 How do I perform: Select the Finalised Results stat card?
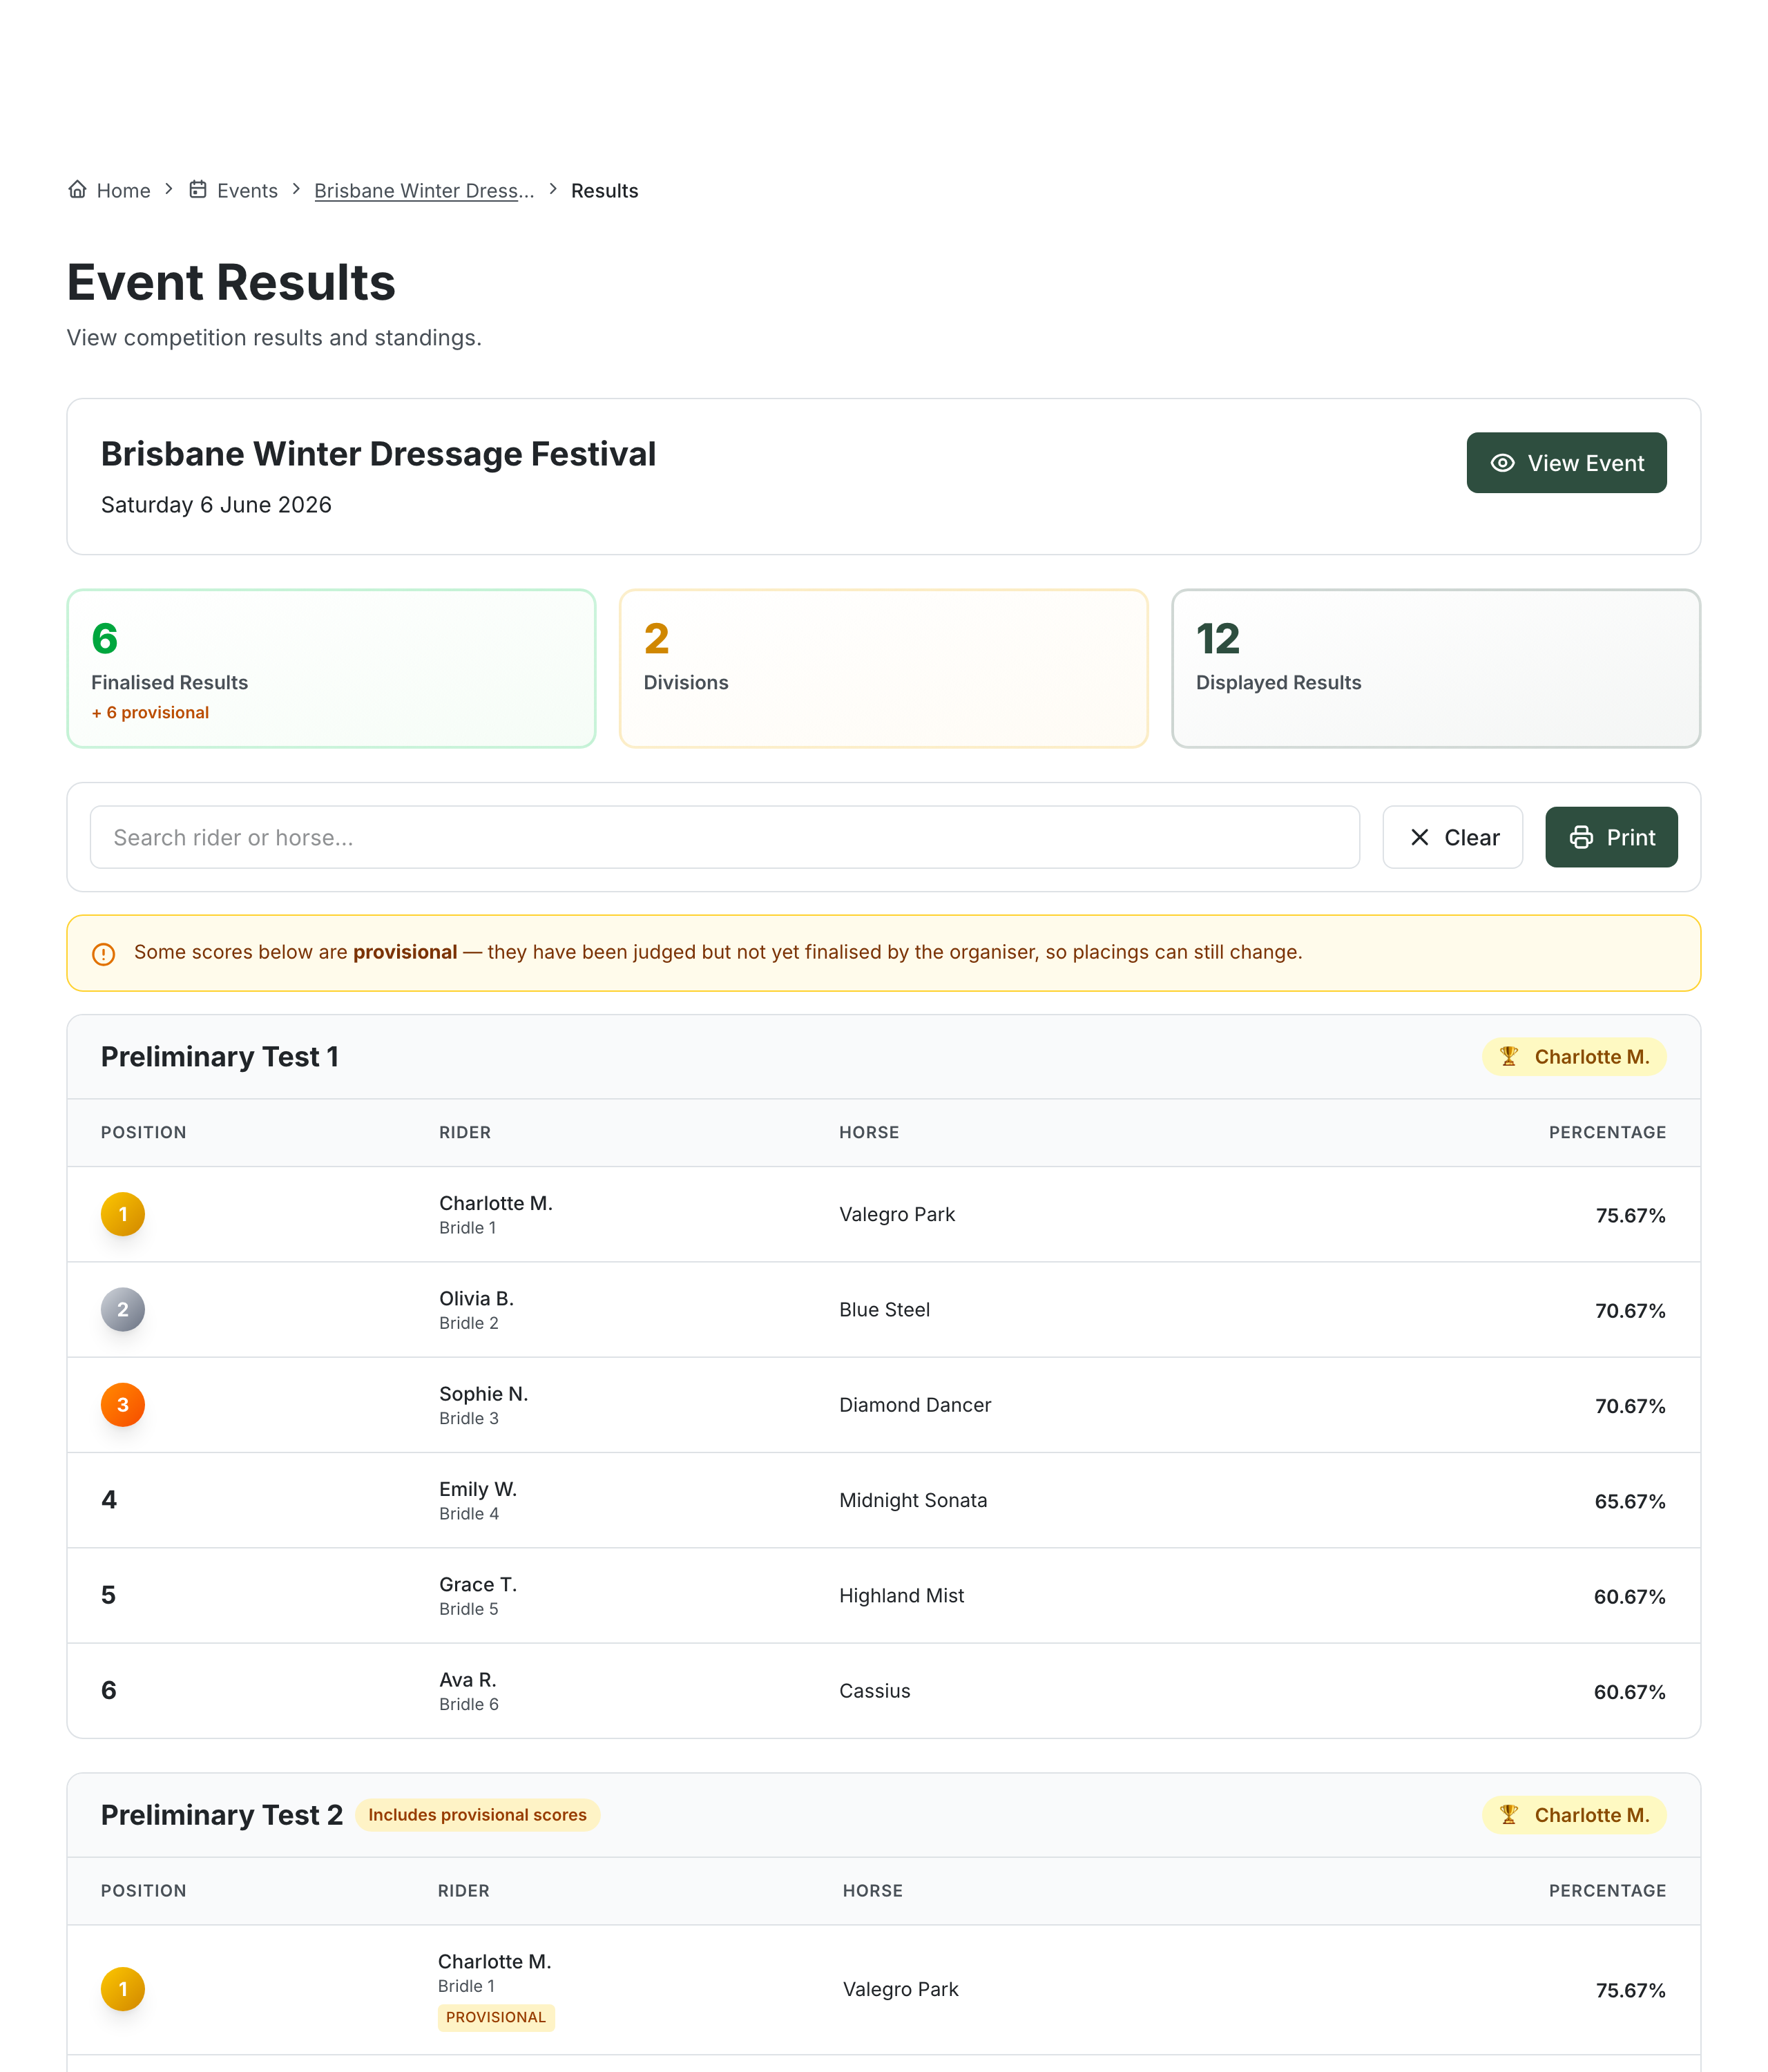[331, 668]
